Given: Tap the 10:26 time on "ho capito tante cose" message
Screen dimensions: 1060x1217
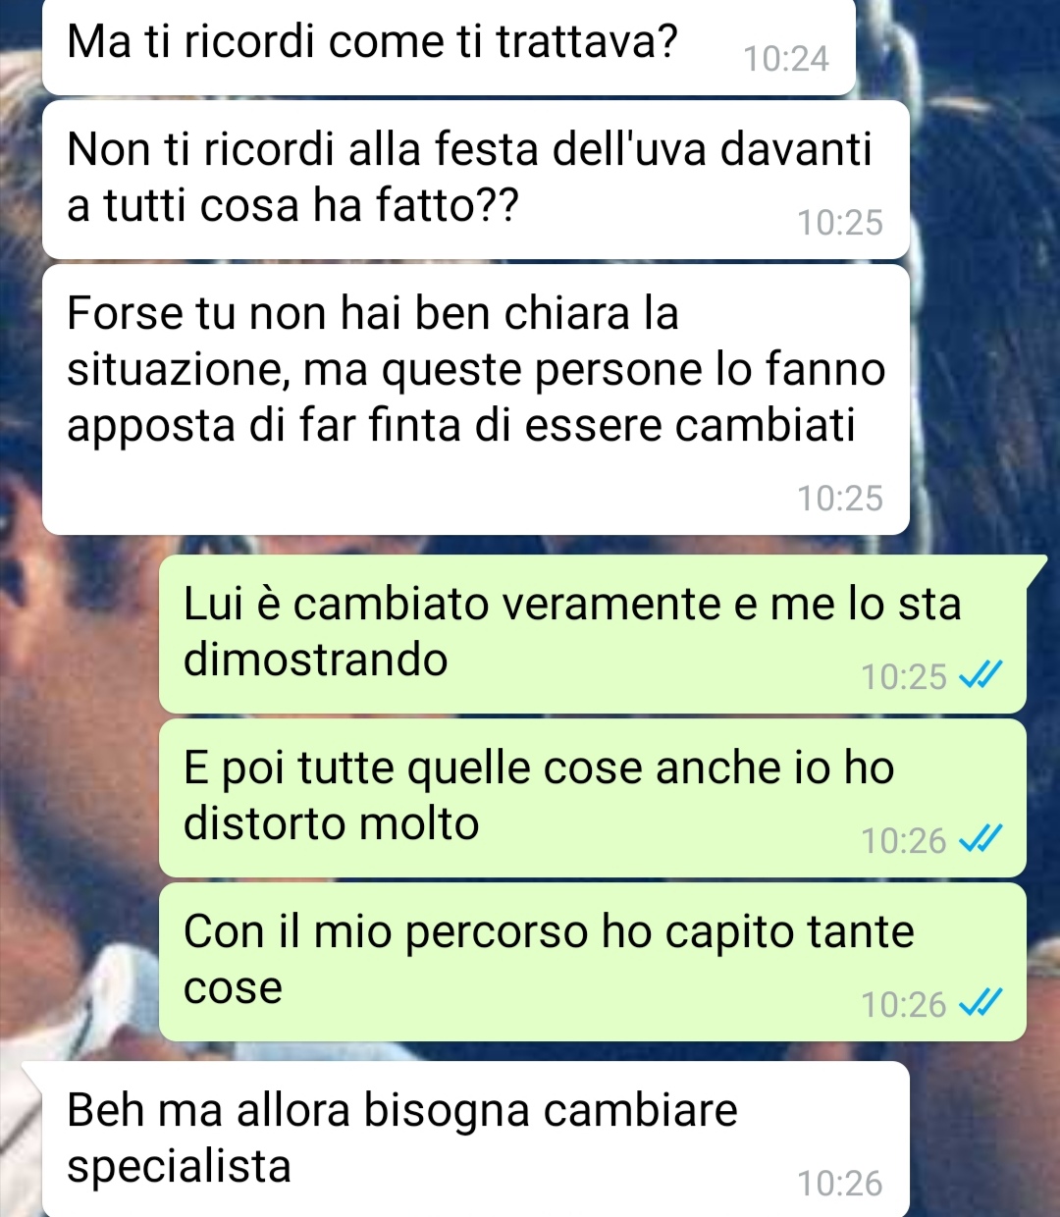Looking at the screenshot, I should pos(904,1004).
